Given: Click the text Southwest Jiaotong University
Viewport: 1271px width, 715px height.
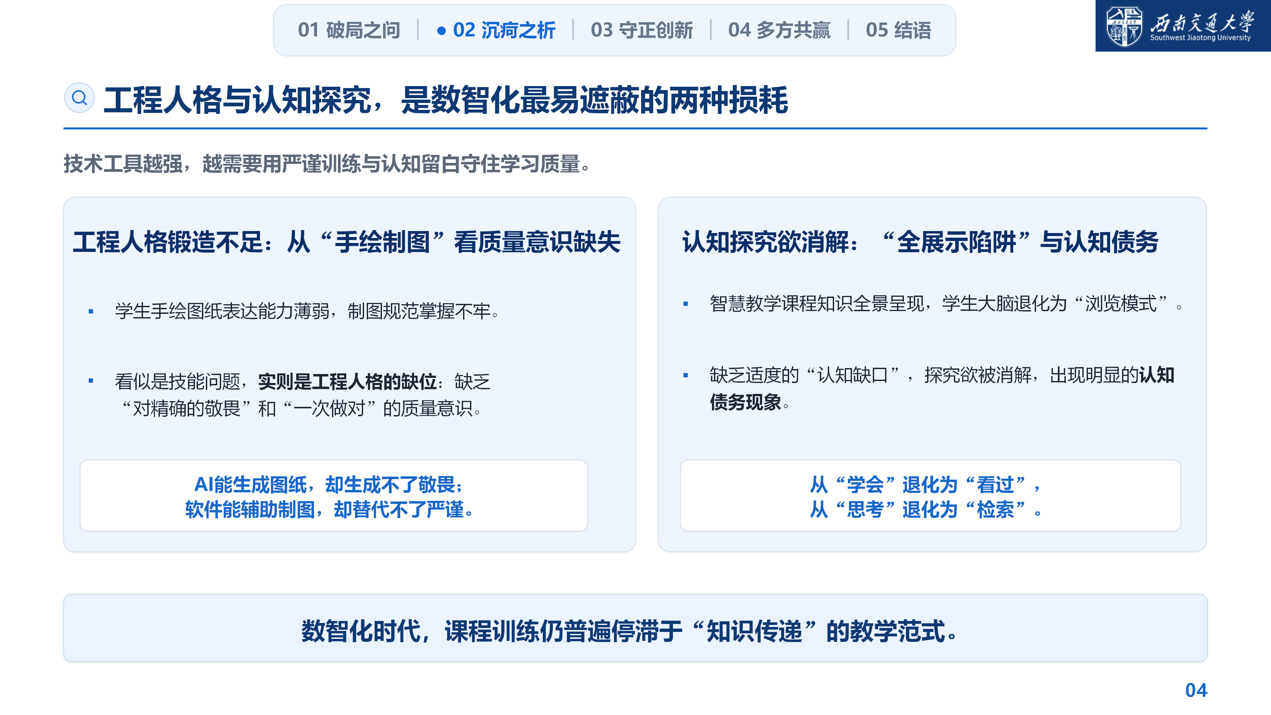Looking at the screenshot, I should pos(1200,37).
